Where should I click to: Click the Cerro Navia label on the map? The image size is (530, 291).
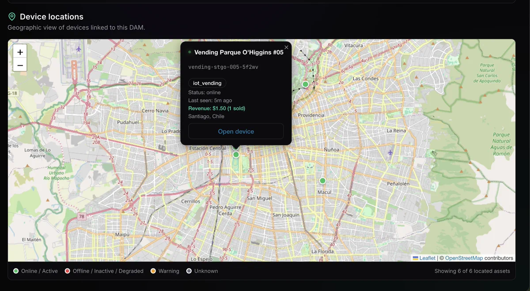[155, 111]
